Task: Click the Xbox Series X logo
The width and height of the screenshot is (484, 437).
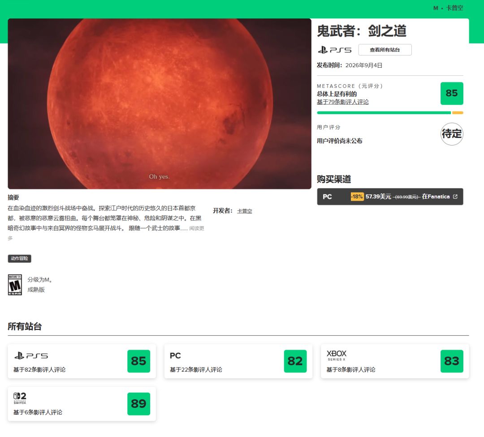Action: pyautogui.click(x=337, y=355)
